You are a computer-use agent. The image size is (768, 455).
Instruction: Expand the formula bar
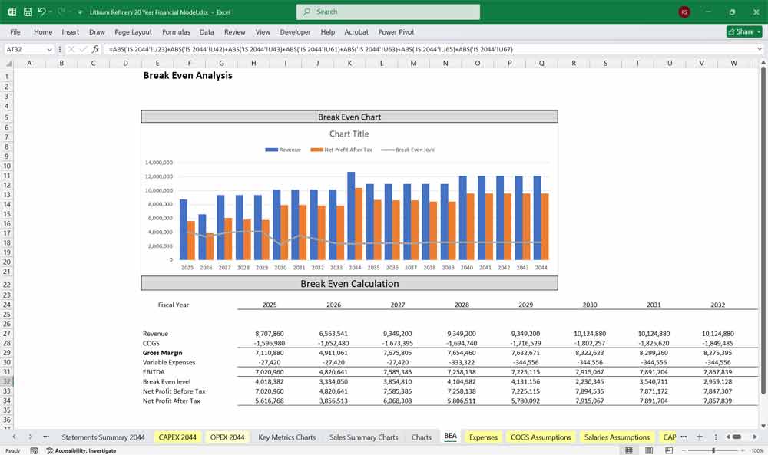(x=759, y=49)
